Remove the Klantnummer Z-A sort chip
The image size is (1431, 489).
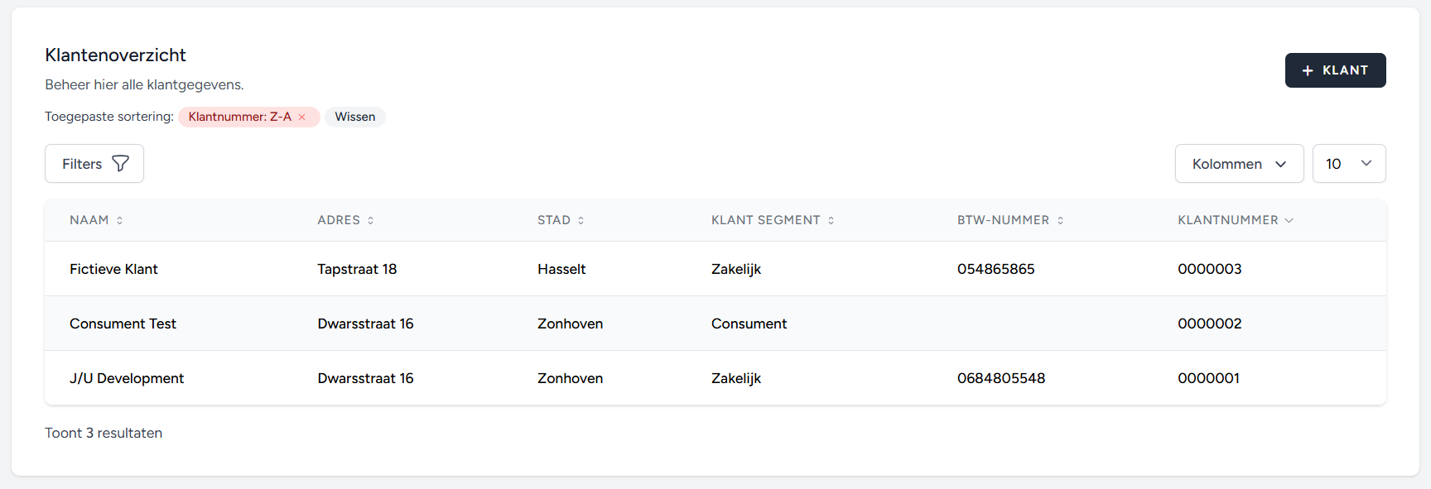click(302, 117)
